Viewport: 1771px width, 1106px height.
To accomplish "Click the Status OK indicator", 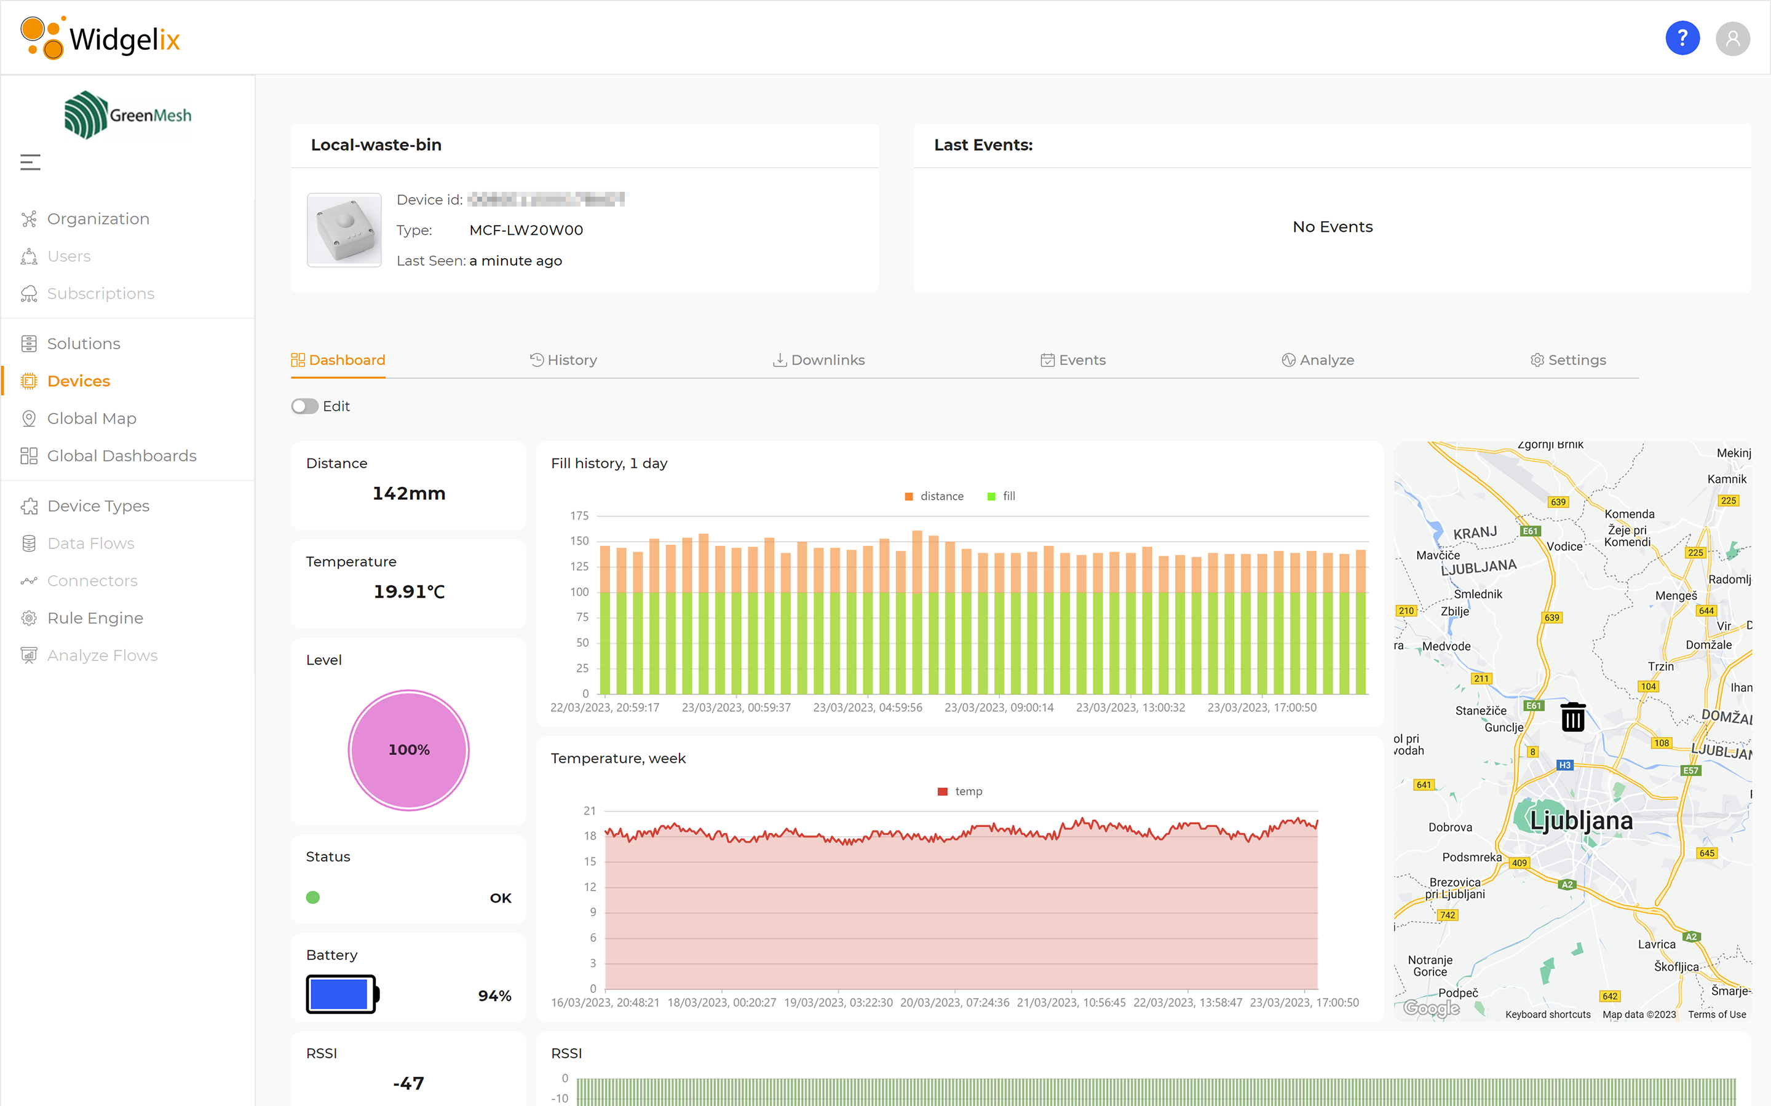I will point(315,896).
